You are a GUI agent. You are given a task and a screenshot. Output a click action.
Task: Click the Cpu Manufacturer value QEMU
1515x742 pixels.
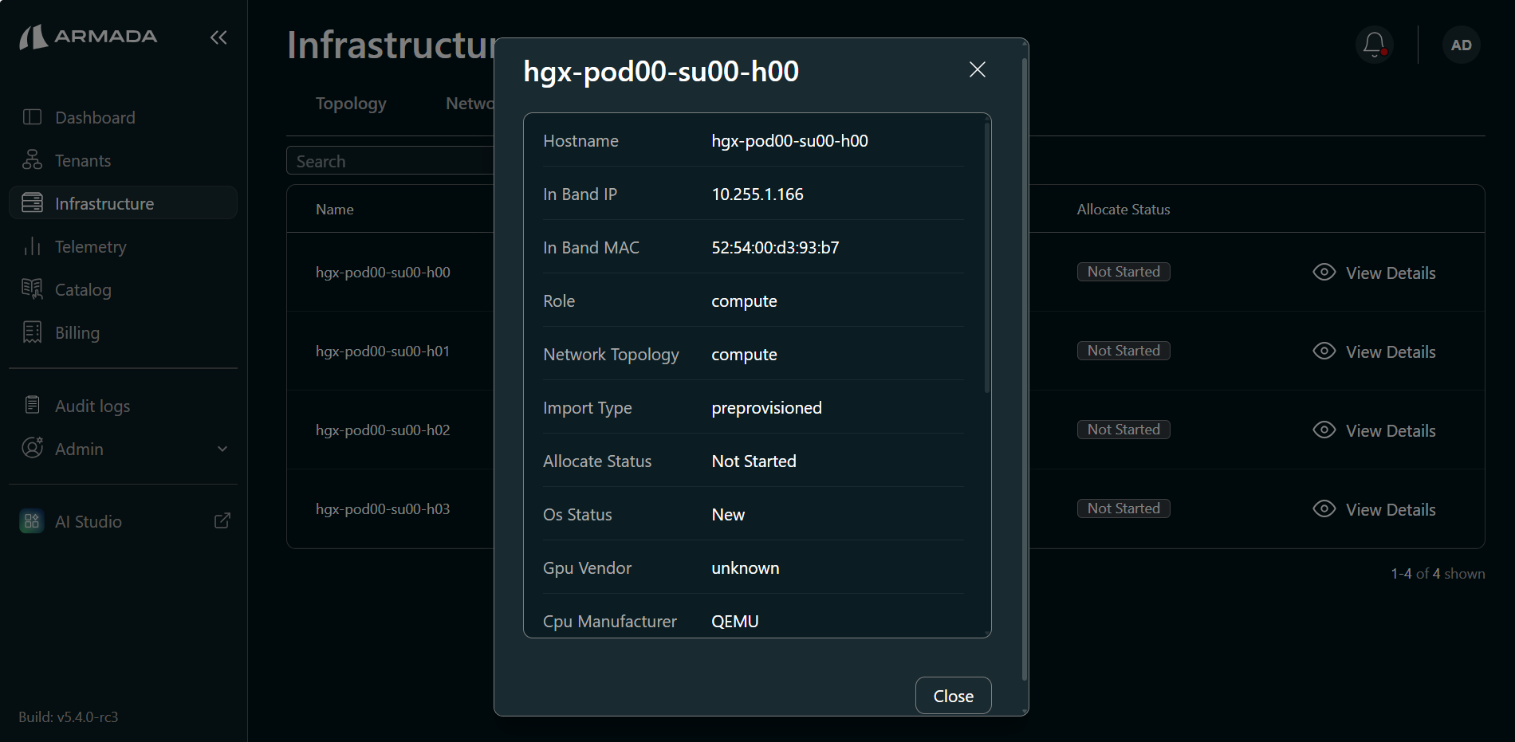pyautogui.click(x=734, y=621)
